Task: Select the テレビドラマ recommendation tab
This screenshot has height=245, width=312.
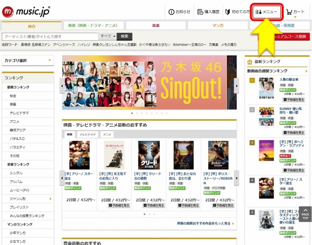Action: coord(88,134)
